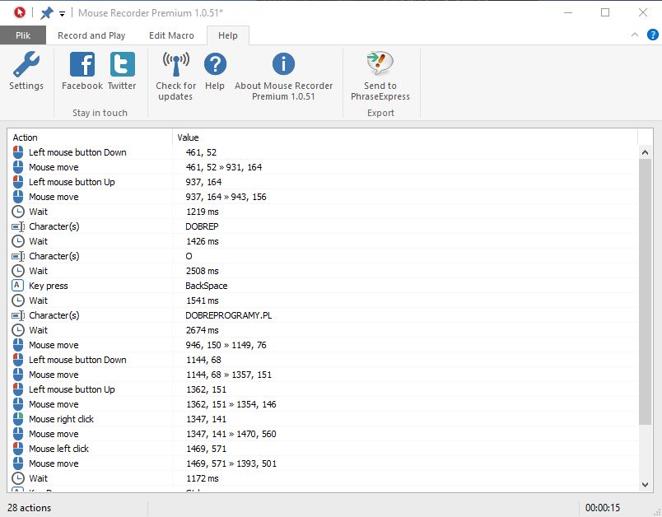Screen dimensions: 662x517
Task: Open the Plik file menu
Action: (23, 35)
